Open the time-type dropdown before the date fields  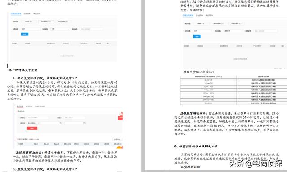(33, 123)
